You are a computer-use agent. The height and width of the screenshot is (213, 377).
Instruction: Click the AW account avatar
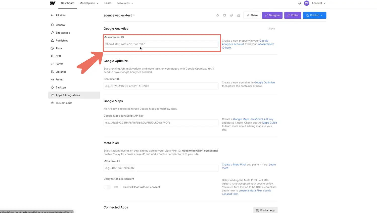[x=307, y=3]
